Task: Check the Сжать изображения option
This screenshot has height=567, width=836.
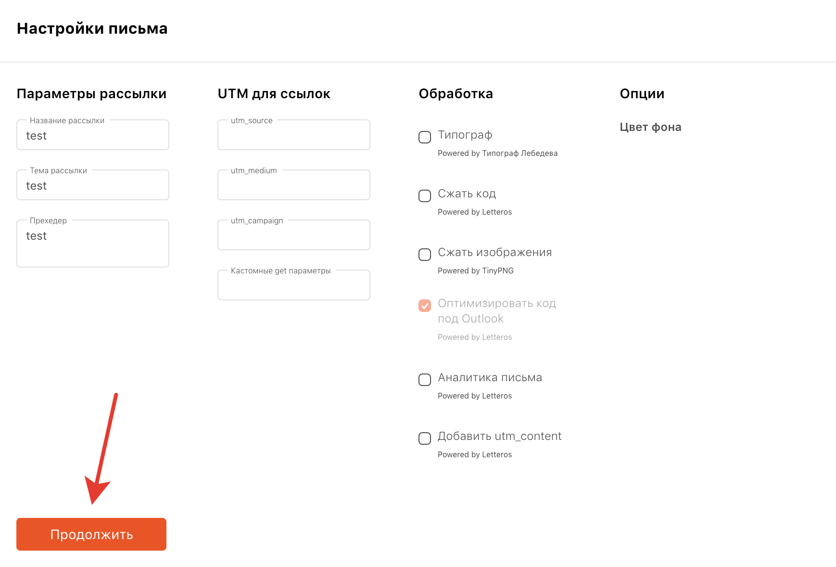Action: pos(425,255)
